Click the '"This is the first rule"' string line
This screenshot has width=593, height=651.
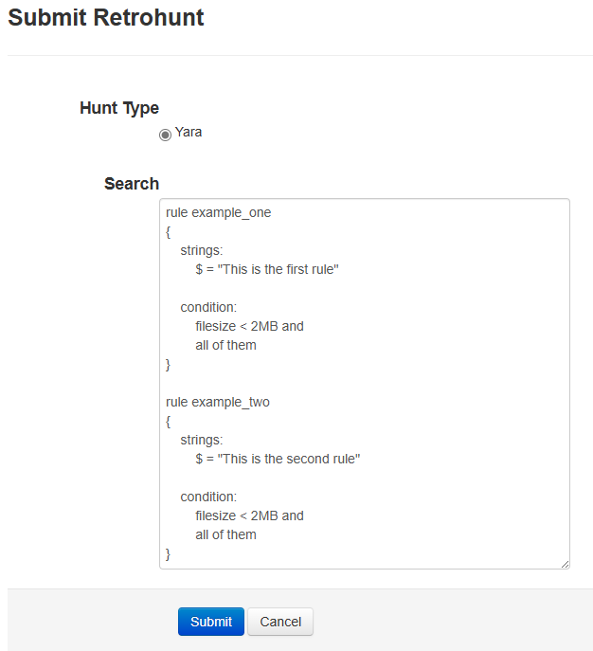coord(267,269)
